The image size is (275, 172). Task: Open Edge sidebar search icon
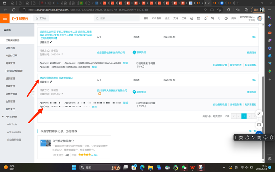(x=270, y=17)
